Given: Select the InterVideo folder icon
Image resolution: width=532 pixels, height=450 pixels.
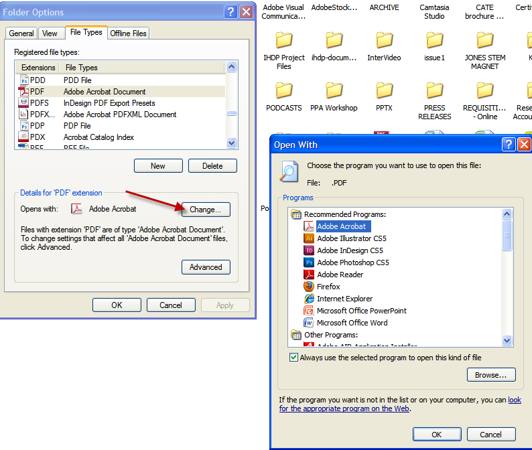Looking at the screenshot, I should (384, 40).
